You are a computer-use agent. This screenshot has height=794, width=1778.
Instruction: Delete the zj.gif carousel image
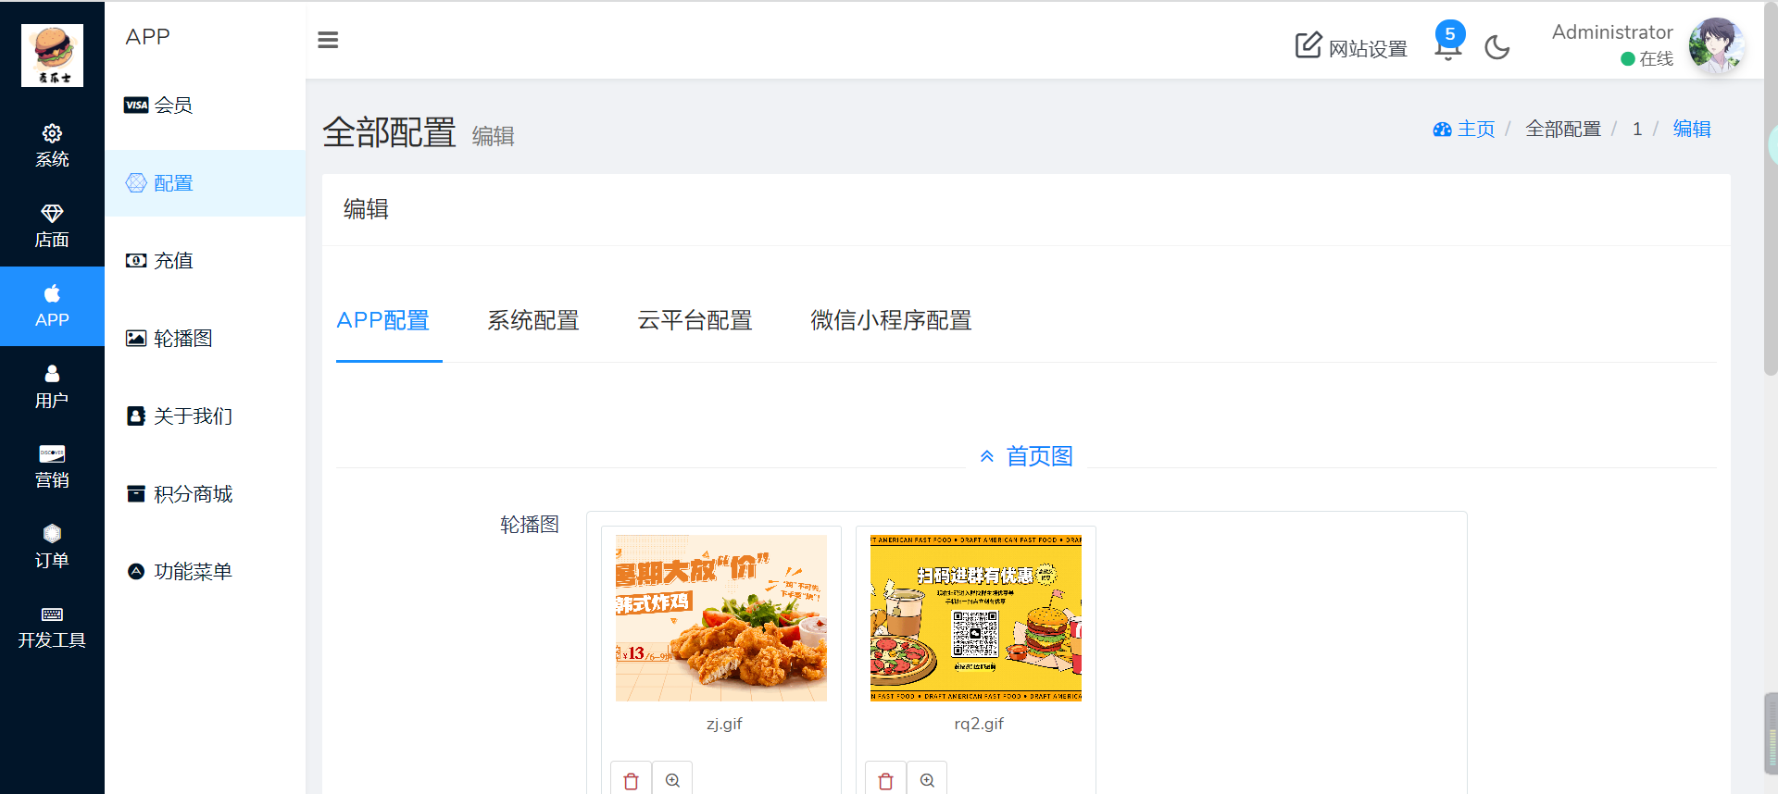[x=631, y=780]
